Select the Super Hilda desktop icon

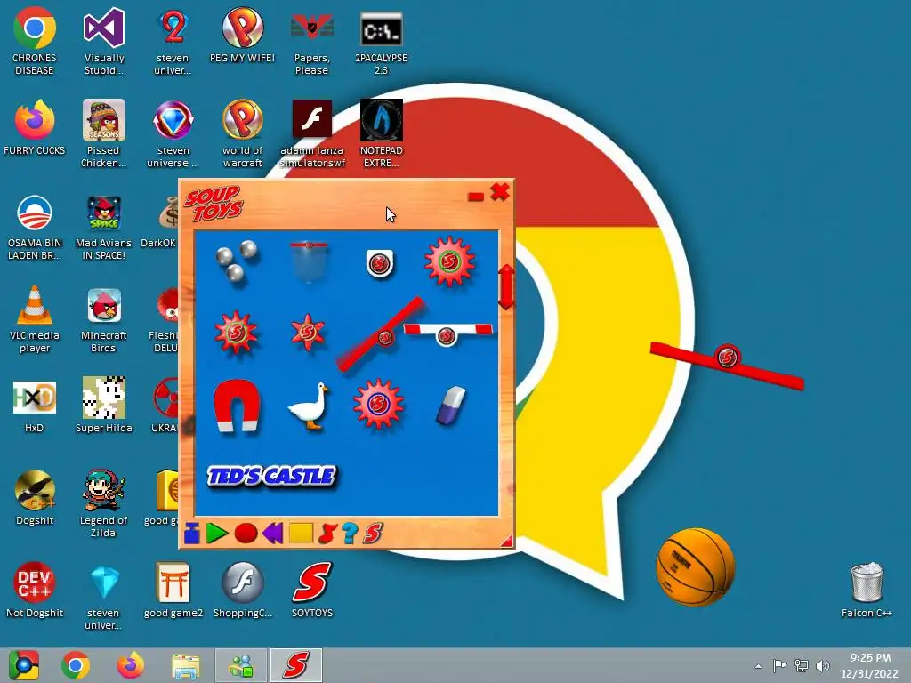(x=103, y=406)
